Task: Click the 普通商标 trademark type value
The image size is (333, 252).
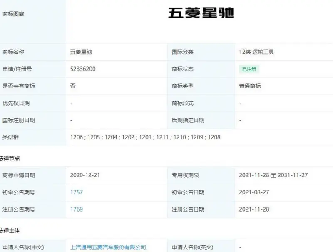Action: pos(250,86)
